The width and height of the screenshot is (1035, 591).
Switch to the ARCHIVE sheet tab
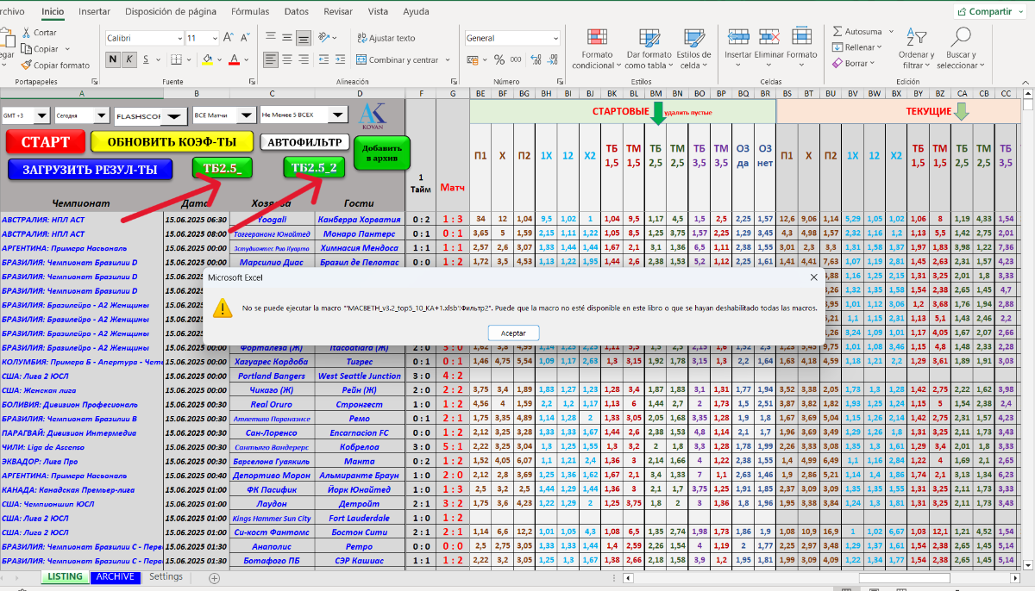point(115,576)
